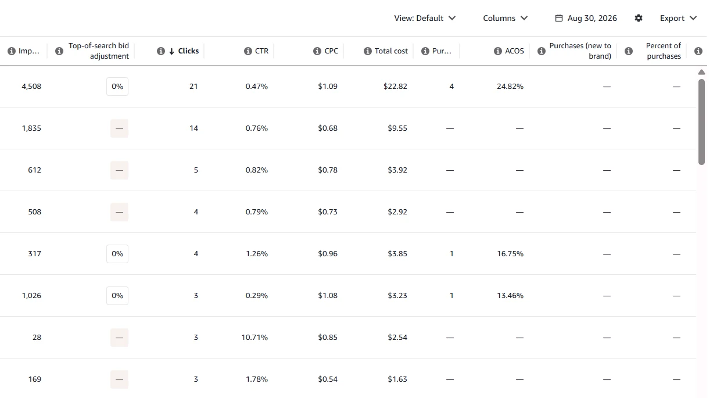This screenshot has width=724, height=398.
Task: Click the 0.47% CTR cell
Action: pos(257,87)
